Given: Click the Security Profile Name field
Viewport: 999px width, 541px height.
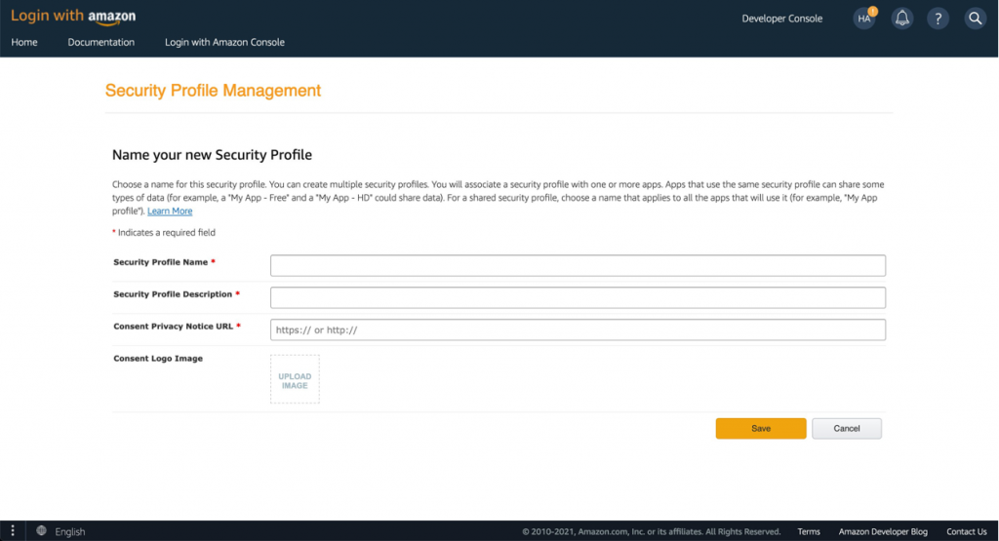Looking at the screenshot, I should point(578,265).
